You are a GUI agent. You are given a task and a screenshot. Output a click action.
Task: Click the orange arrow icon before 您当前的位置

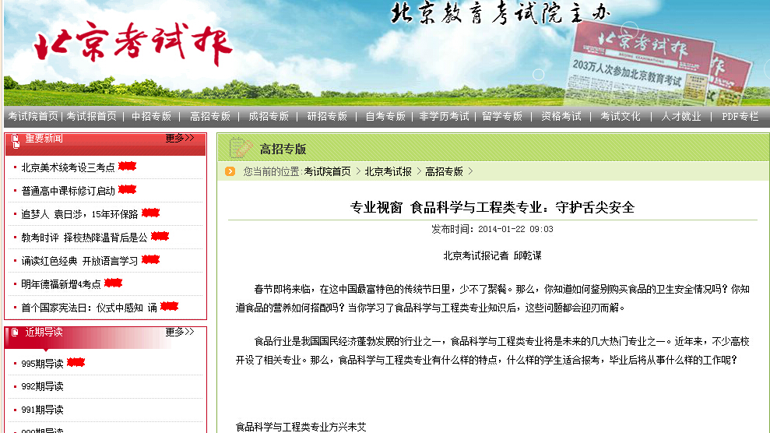click(230, 171)
